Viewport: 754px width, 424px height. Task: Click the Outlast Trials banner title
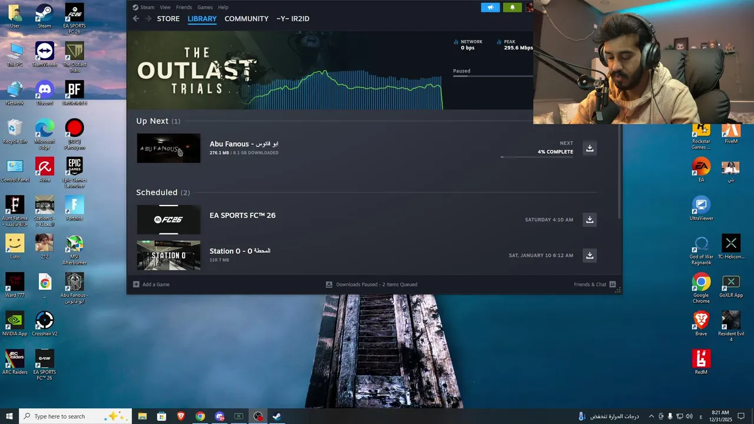pos(196,71)
